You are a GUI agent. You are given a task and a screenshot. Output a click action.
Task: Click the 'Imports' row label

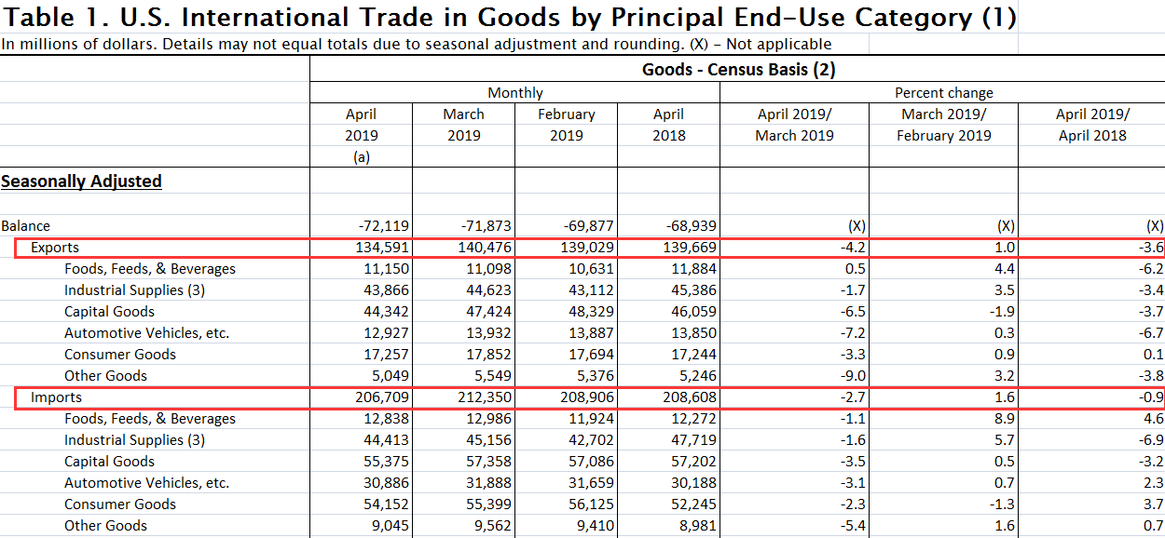tap(56, 397)
